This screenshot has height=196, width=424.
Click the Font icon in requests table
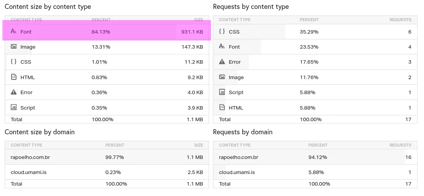(222, 47)
